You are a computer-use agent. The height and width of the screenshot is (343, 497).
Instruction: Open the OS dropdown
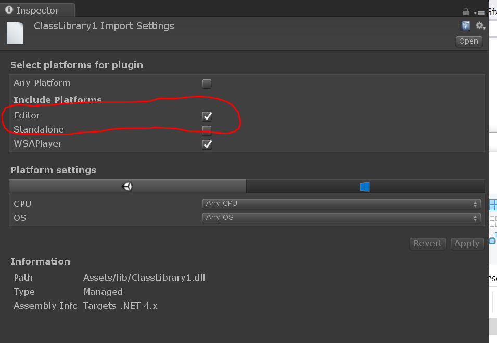(341, 218)
